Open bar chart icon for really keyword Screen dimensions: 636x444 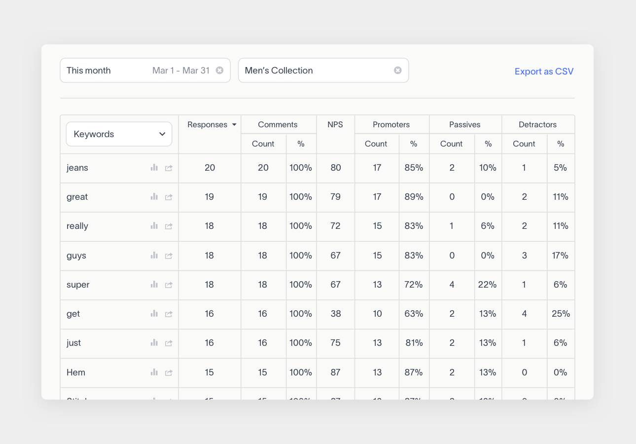pyautogui.click(x=154, y=226)
